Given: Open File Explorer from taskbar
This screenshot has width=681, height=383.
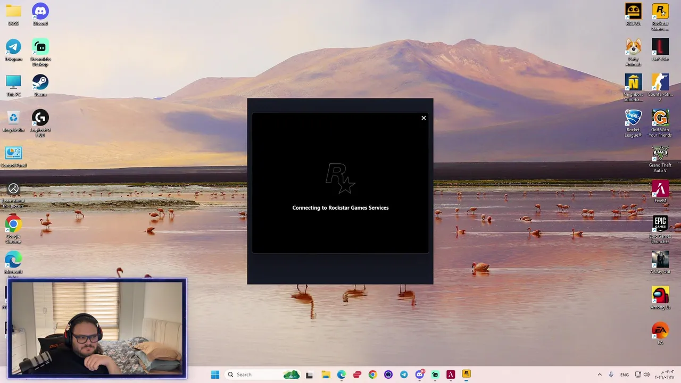Looking at the screenshot, I should pyautogui.click(x=326, y=374).
